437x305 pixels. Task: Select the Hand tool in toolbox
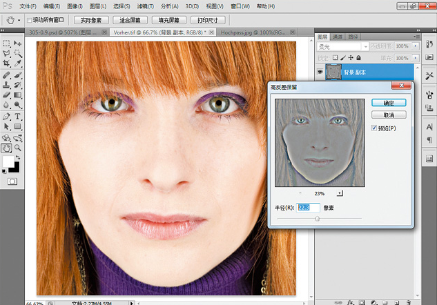click(6, 148)
